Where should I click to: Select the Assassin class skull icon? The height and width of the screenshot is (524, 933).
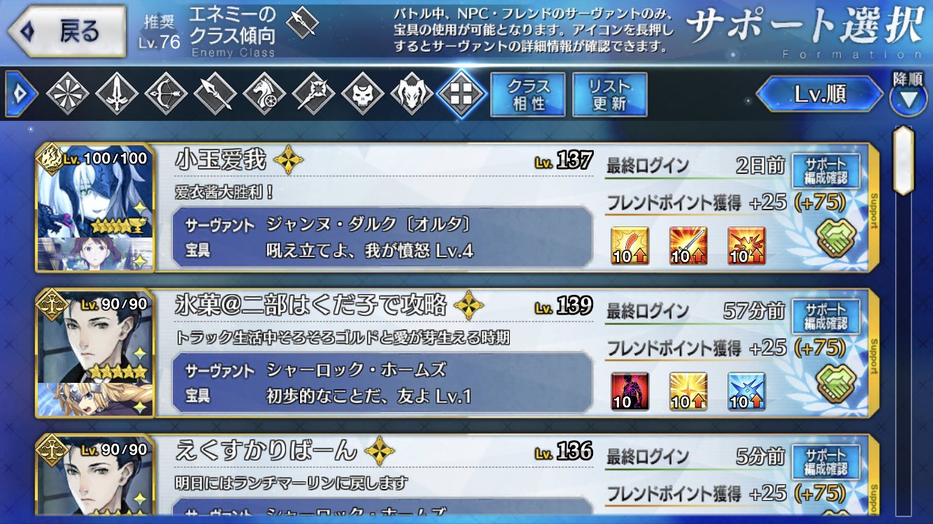[x=362, y=93]
